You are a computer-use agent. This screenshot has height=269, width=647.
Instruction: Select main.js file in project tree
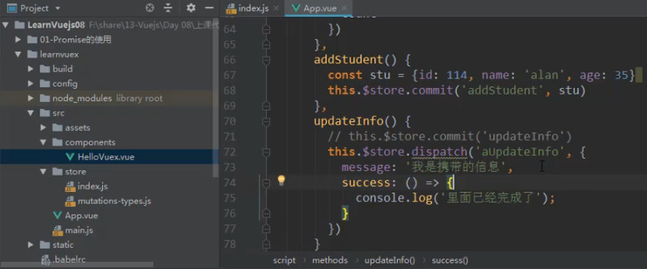click(x=79, y=230)
